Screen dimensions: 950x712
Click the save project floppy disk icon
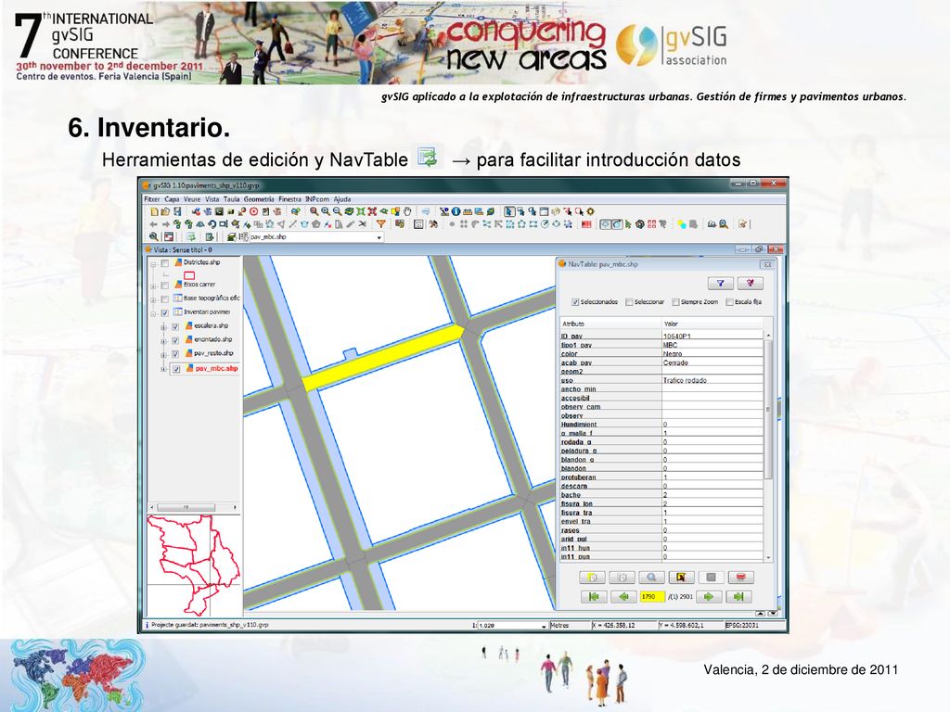[177, 211]
